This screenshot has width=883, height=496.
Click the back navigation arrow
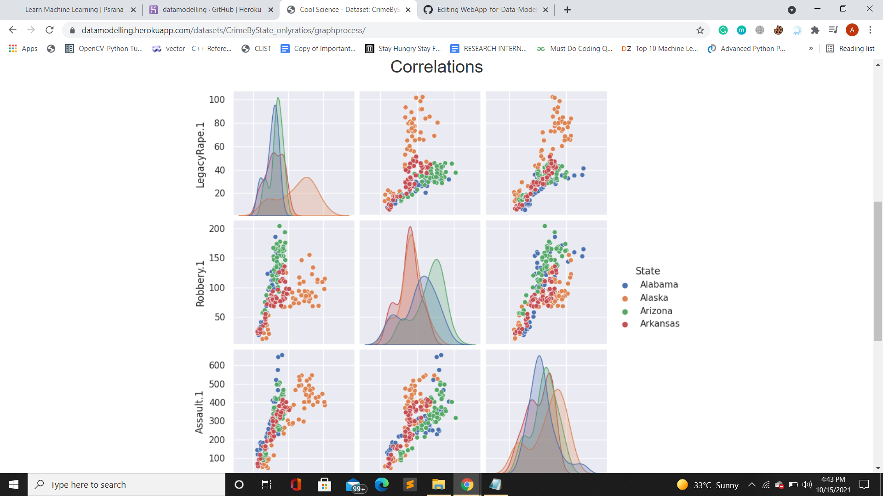pos(12,30)
